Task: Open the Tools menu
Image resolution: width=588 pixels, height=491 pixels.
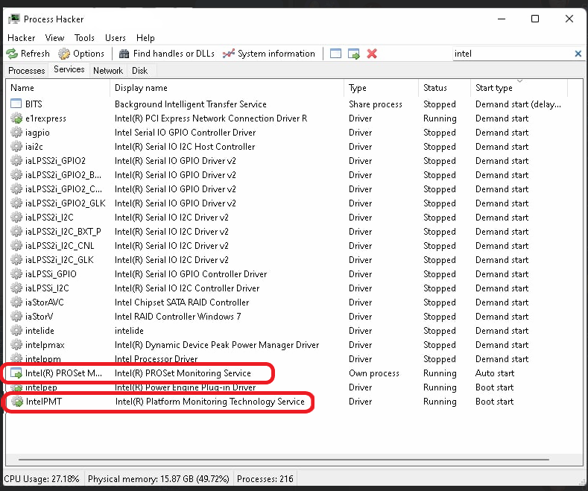Action: click(84, 38)
